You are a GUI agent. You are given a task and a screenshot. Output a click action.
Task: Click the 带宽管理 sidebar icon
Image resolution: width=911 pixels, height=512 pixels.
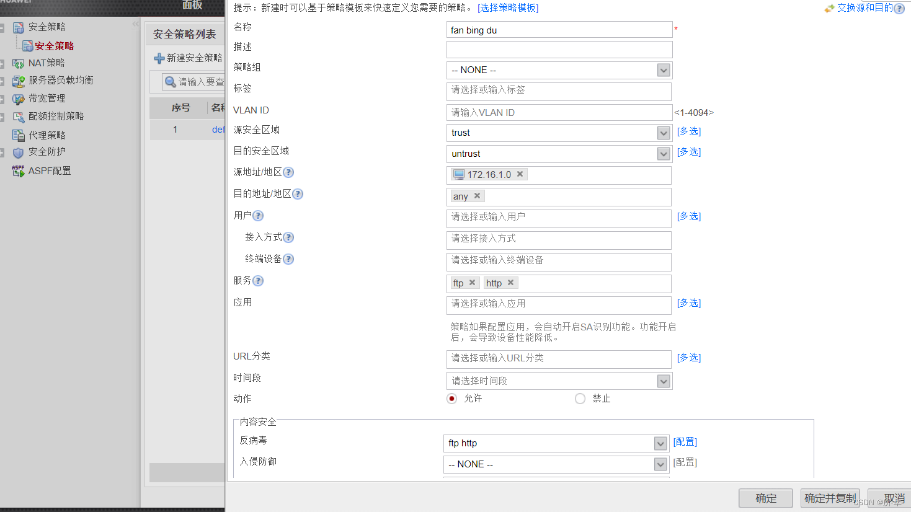[19, 99]
